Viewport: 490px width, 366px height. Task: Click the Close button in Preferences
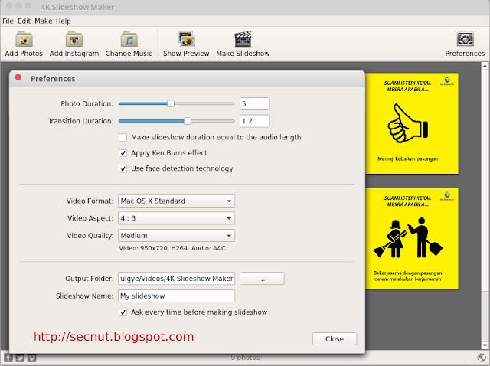pos(335,338)
